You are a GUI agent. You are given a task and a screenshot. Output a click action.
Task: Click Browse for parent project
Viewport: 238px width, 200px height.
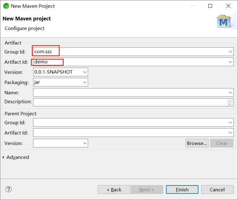(x=197, y=143)
